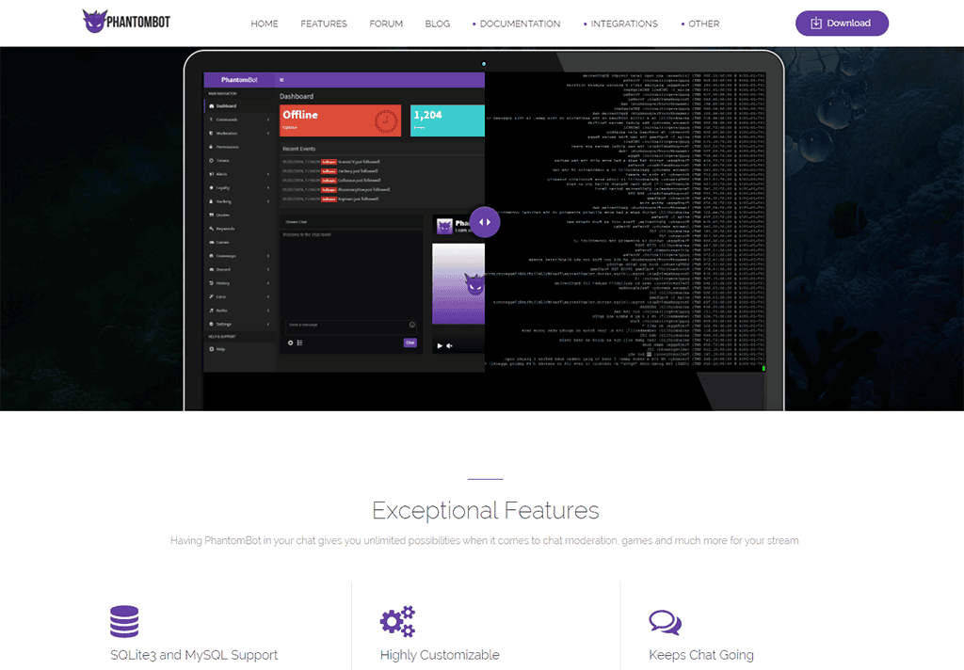
Task: Click the teal 1,204 stat card
Action: pyautogui.click(x=447, y=120)
